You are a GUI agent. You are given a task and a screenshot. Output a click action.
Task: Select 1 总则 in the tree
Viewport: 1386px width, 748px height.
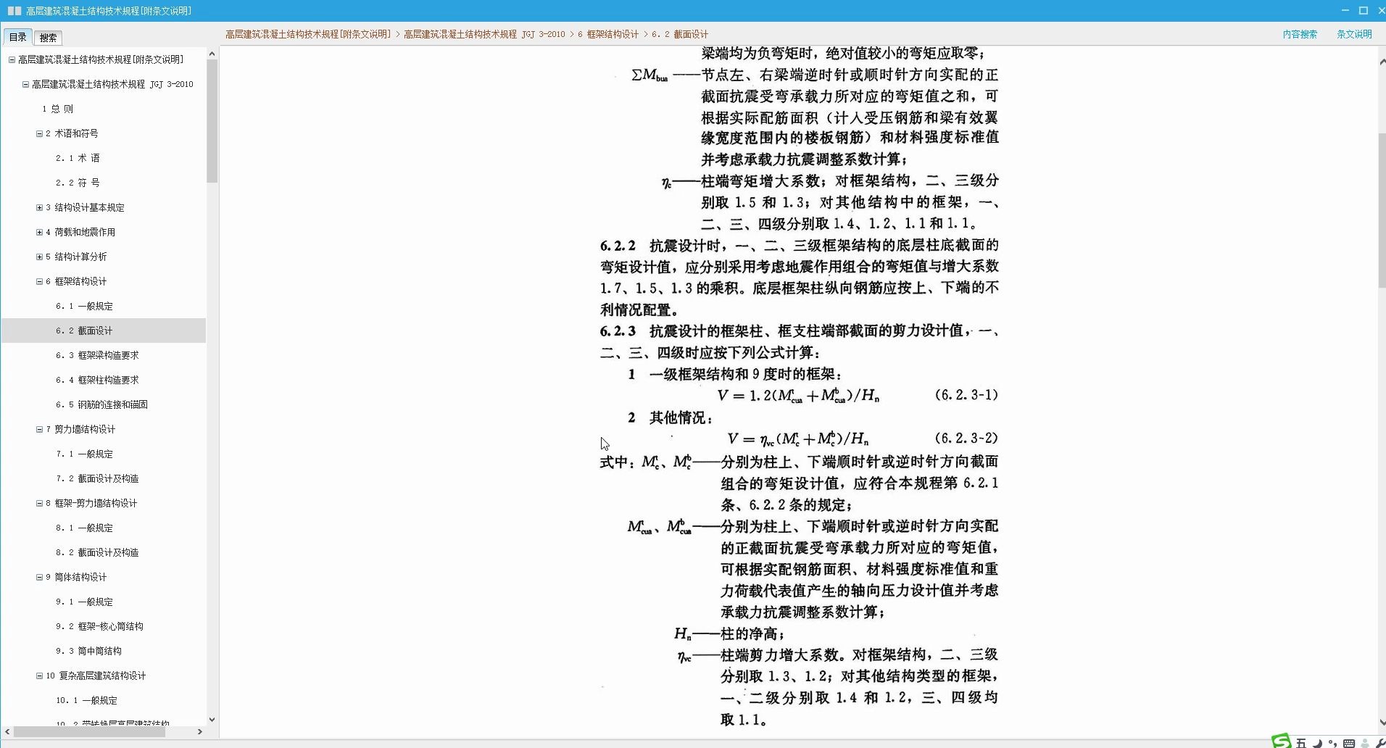[x=57, y=109]
